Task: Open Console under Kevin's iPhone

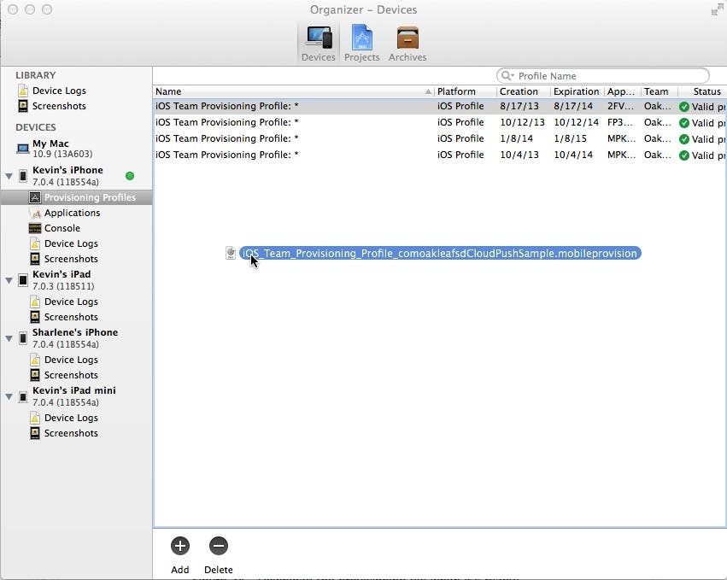Action: [62, 228]
